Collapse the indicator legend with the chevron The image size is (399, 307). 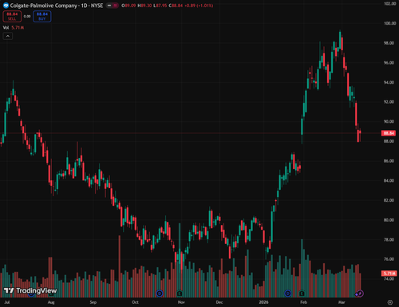click(x=8, y=36)
